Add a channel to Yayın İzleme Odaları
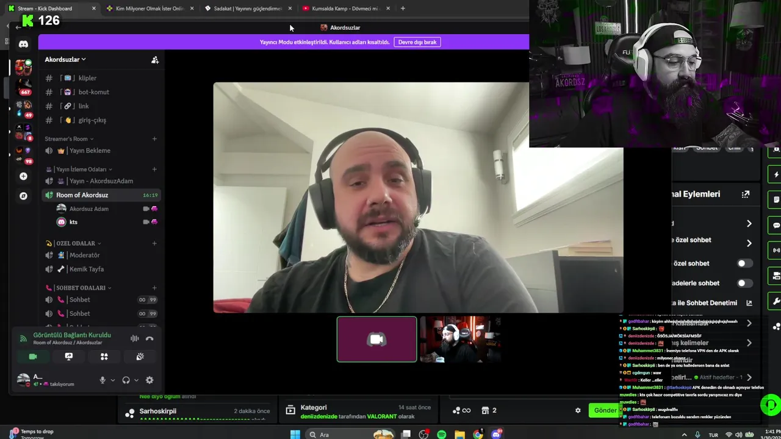The width and height of the screenshot is (781, 439). [154, 170]
